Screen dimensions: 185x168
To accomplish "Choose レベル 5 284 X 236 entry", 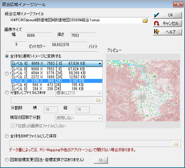I will [57, 89].
